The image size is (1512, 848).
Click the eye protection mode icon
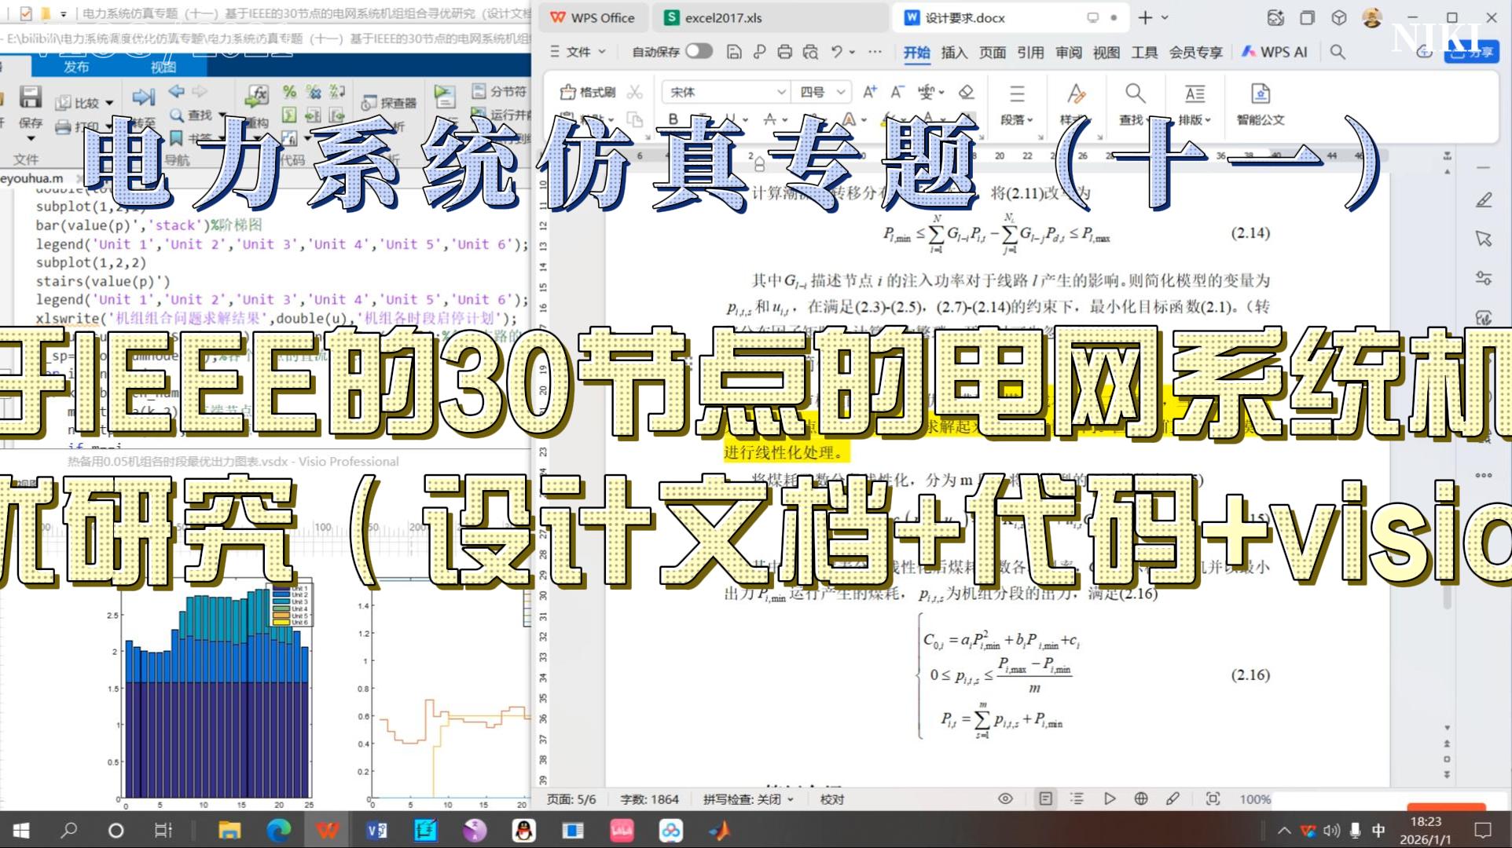point(1005,799)
